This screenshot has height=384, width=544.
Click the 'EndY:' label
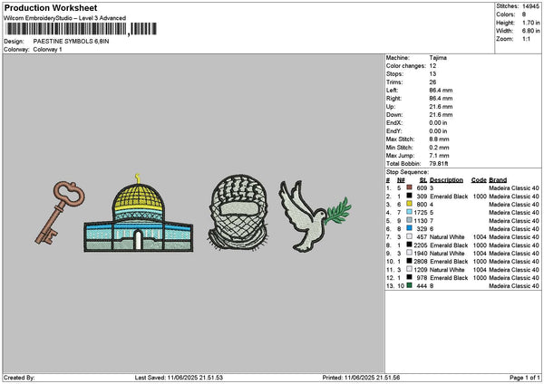[x=393, y=131]
